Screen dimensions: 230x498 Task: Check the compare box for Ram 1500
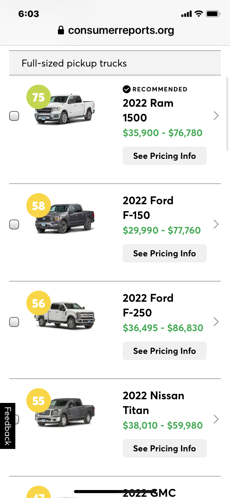click(x=14, y=116)
